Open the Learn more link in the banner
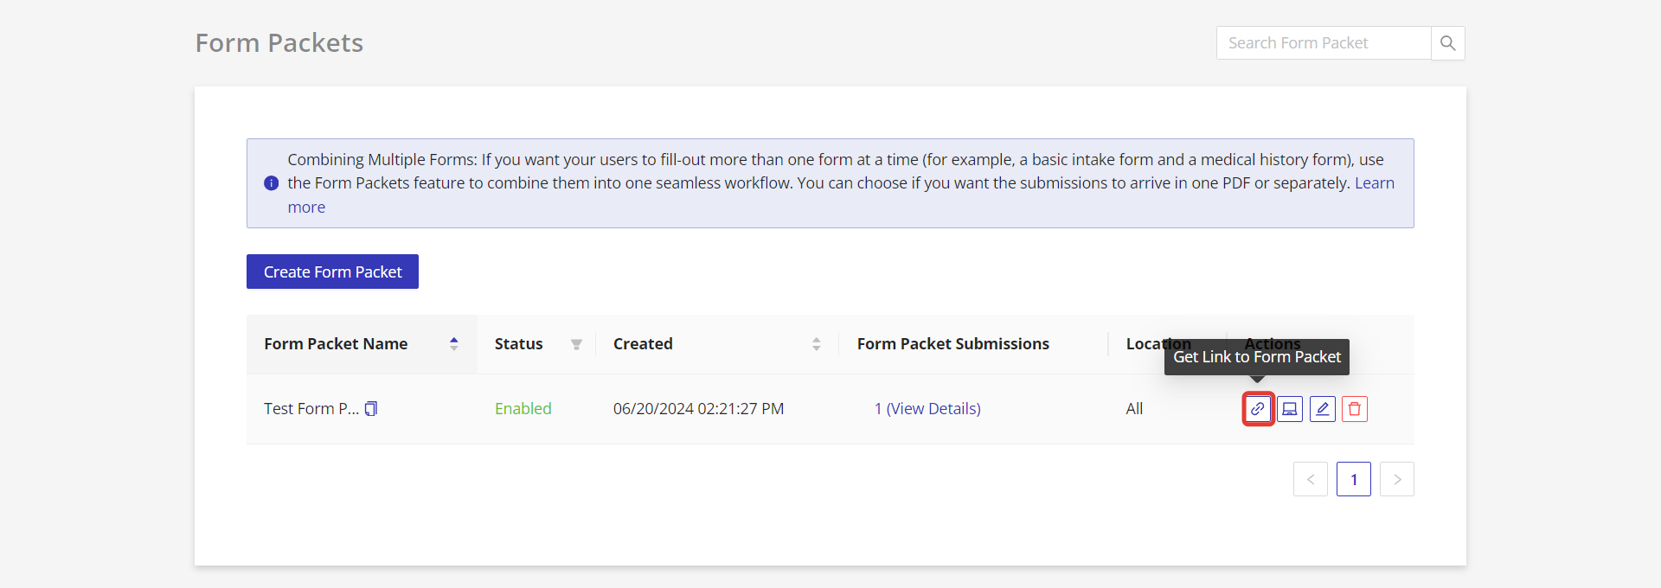The height and width of the screenshot is (588, 1661). click(1374, 183)
